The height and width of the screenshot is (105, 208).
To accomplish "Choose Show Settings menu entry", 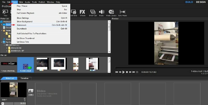I will pyautogui.click(x=41, y=18).
